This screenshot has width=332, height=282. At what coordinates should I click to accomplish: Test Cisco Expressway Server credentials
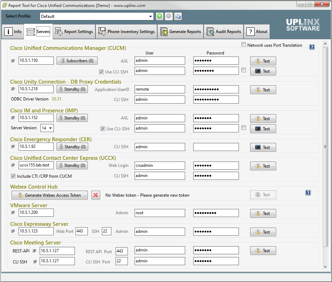tap(263, 232)
